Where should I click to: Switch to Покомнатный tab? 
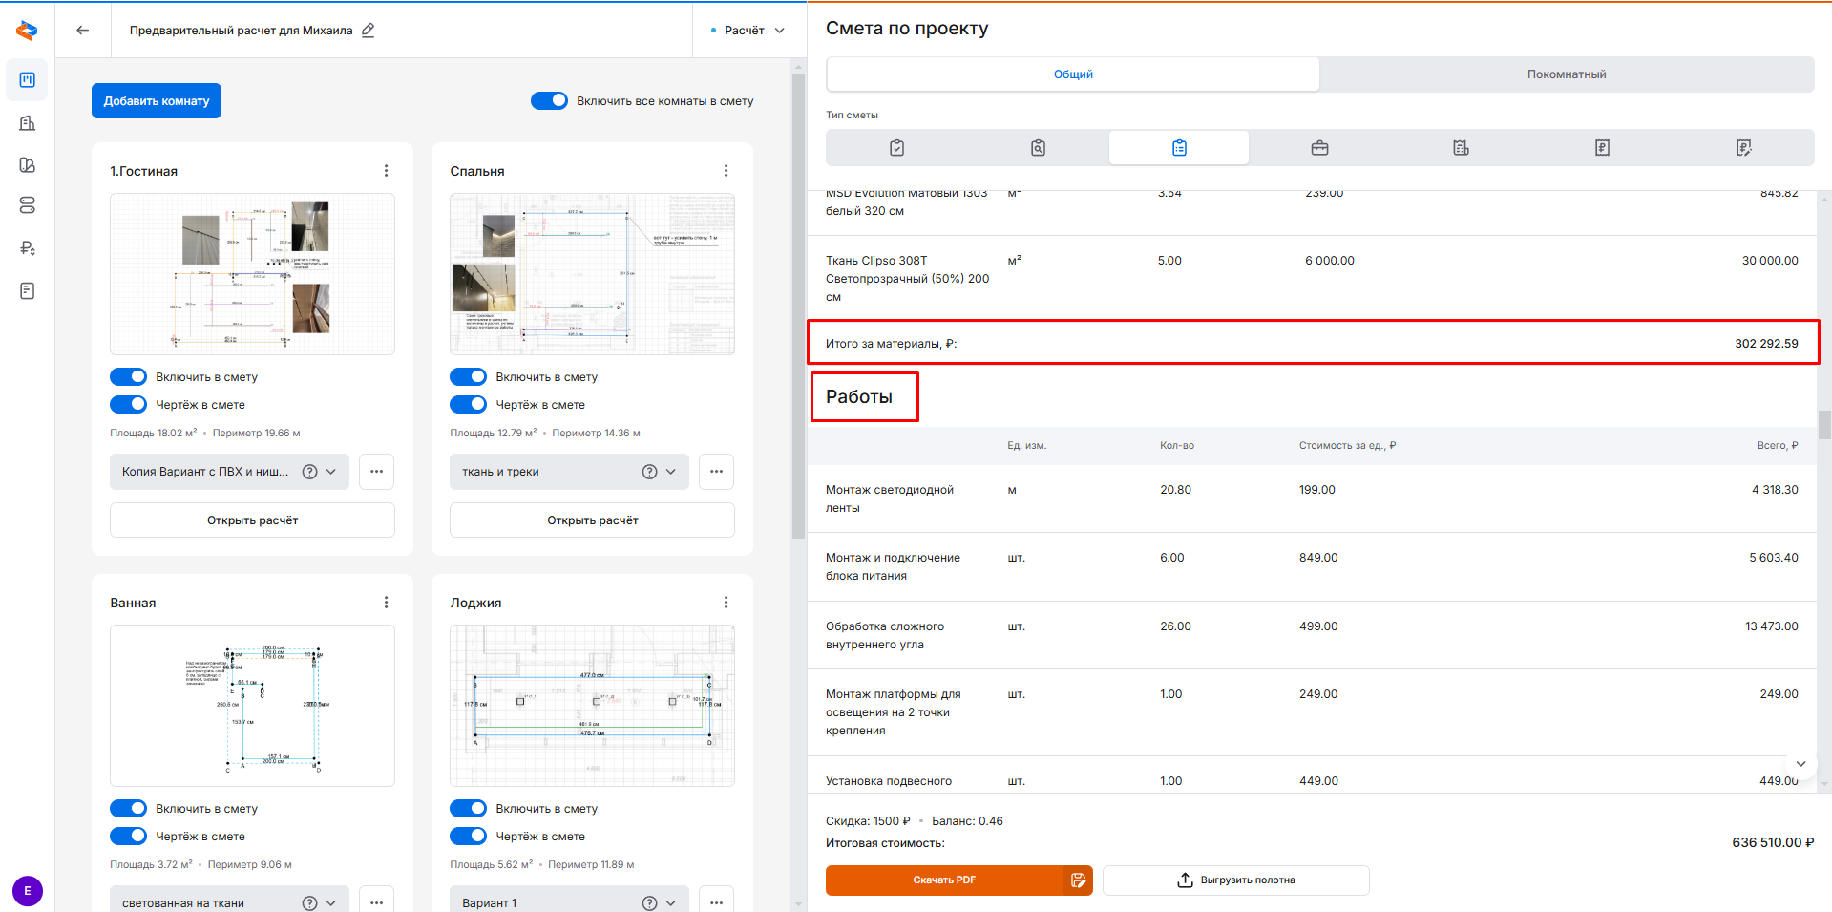point(1566,74)
